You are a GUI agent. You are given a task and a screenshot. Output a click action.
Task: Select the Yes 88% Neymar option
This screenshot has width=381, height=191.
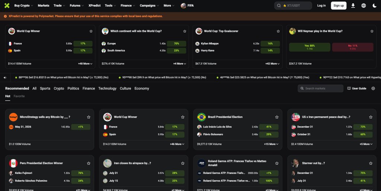pyautogui.click(x=310, y=47)
